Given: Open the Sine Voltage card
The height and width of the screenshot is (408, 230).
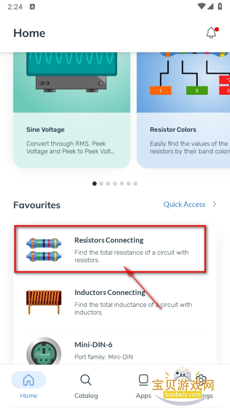Looking at the screenshot, I should [x=72, y=110].
